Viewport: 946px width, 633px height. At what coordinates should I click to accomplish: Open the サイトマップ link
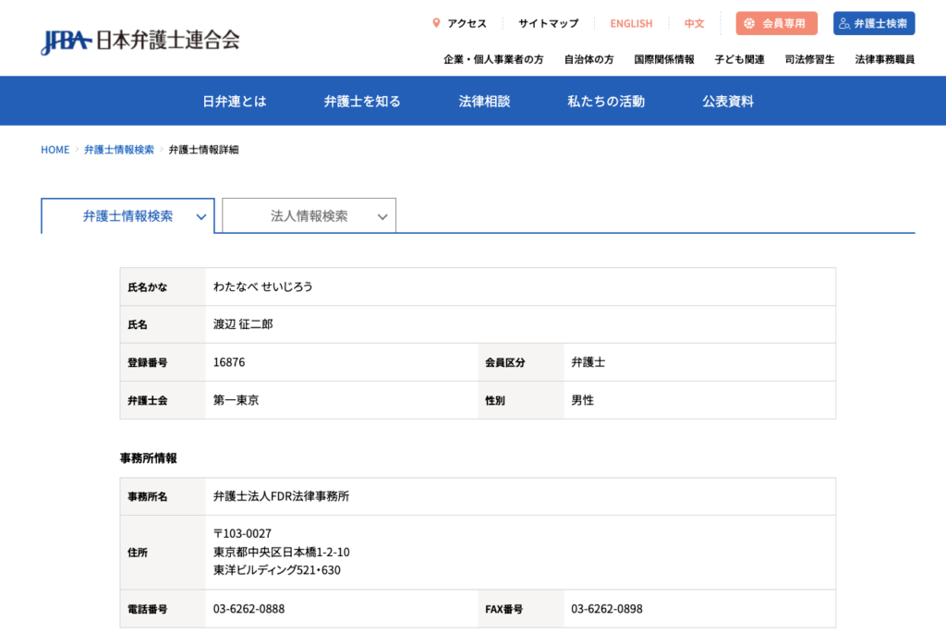click(549, 23)
